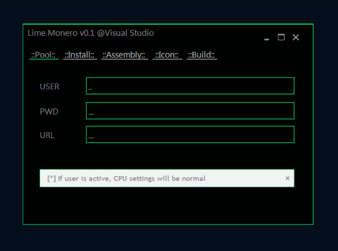
Task: Click into the PWD text box
Action: point(190,111)
